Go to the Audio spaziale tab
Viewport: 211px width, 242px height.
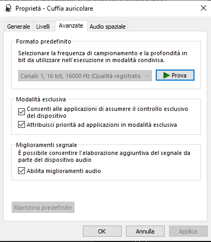click(107, 27)
